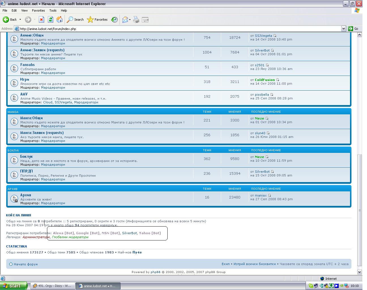Open Cloud moderator profile in AMV row

(x=48, y=102)
